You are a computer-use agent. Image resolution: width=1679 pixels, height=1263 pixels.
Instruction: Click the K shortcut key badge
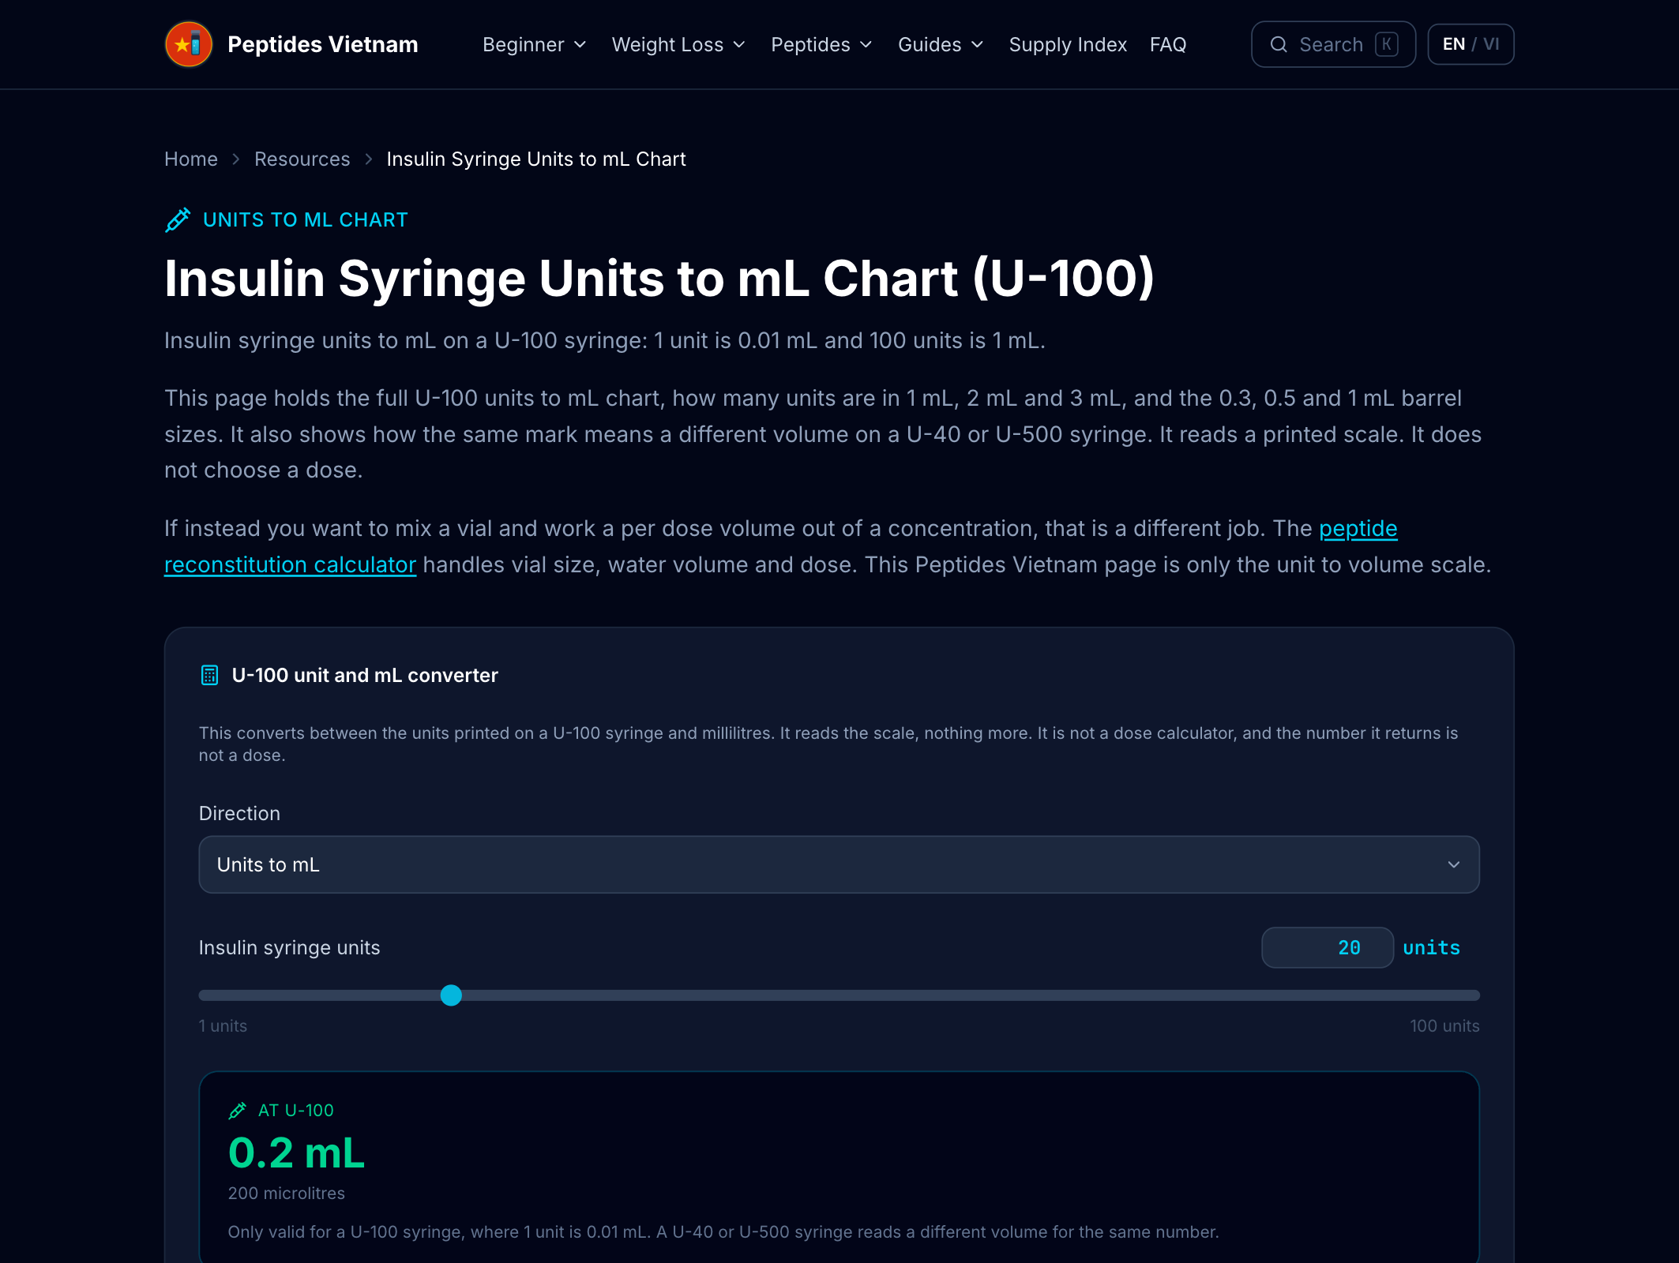coord(1387,44)
